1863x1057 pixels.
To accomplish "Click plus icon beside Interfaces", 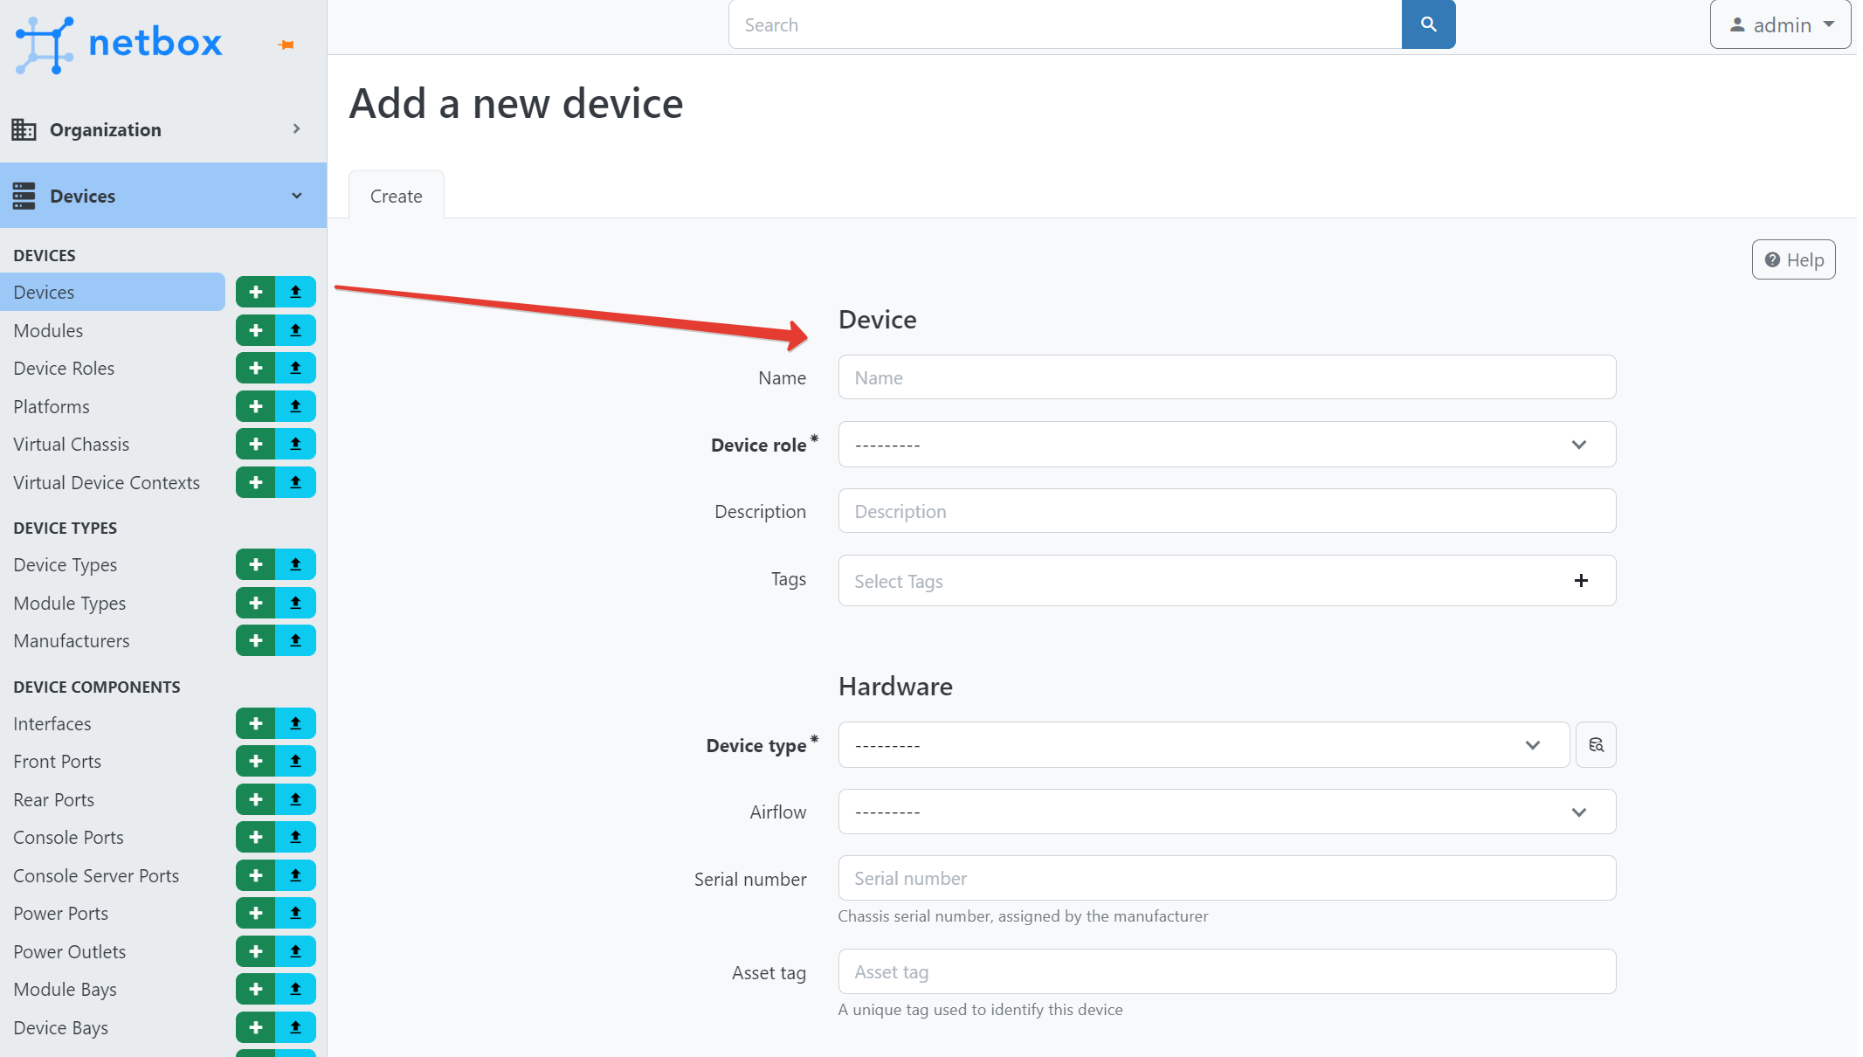I will (x=255, y=723).
